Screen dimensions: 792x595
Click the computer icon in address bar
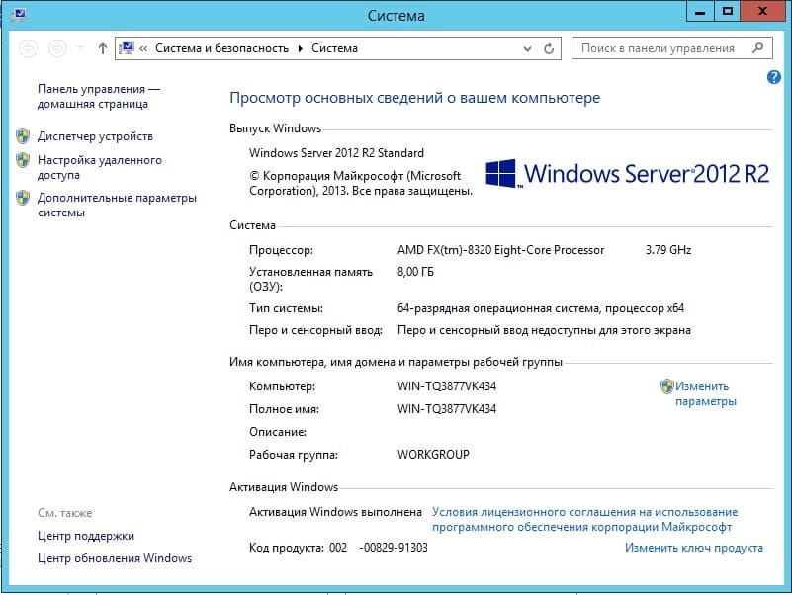click(x=127, y=48)
